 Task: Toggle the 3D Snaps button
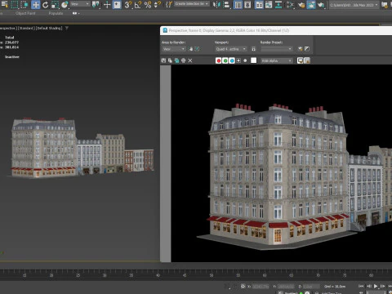point(128,4)
